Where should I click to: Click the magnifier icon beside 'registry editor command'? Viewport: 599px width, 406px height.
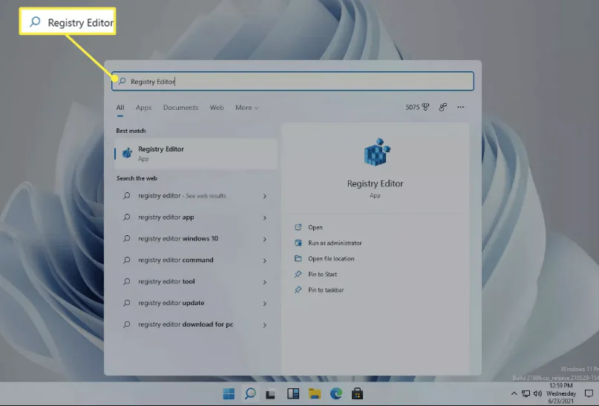point(126,260)
